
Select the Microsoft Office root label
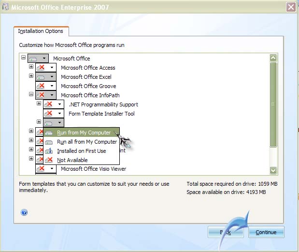pyautogui.click(x=71, y=59)
